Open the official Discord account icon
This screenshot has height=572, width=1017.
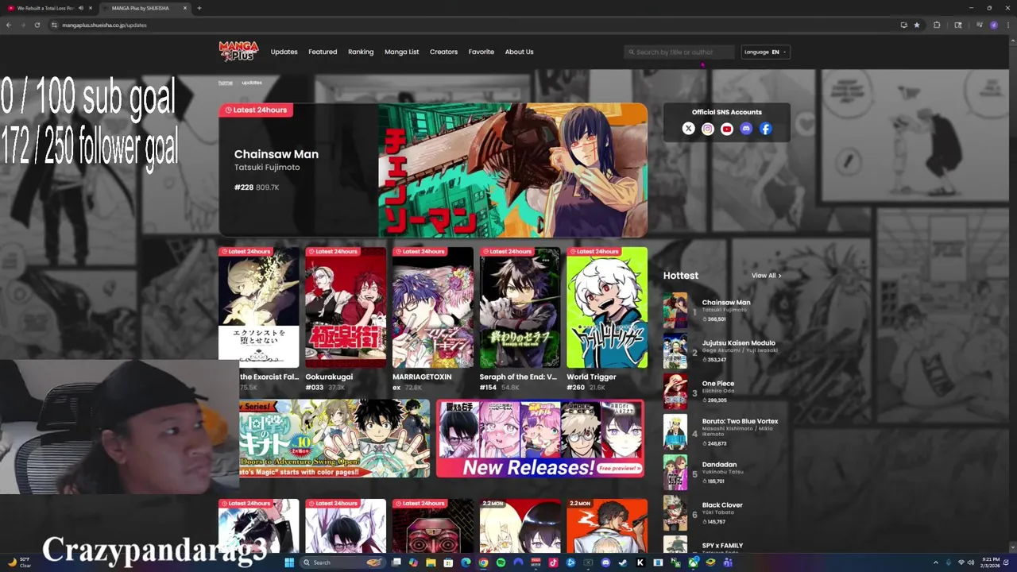tap(746, 129)
